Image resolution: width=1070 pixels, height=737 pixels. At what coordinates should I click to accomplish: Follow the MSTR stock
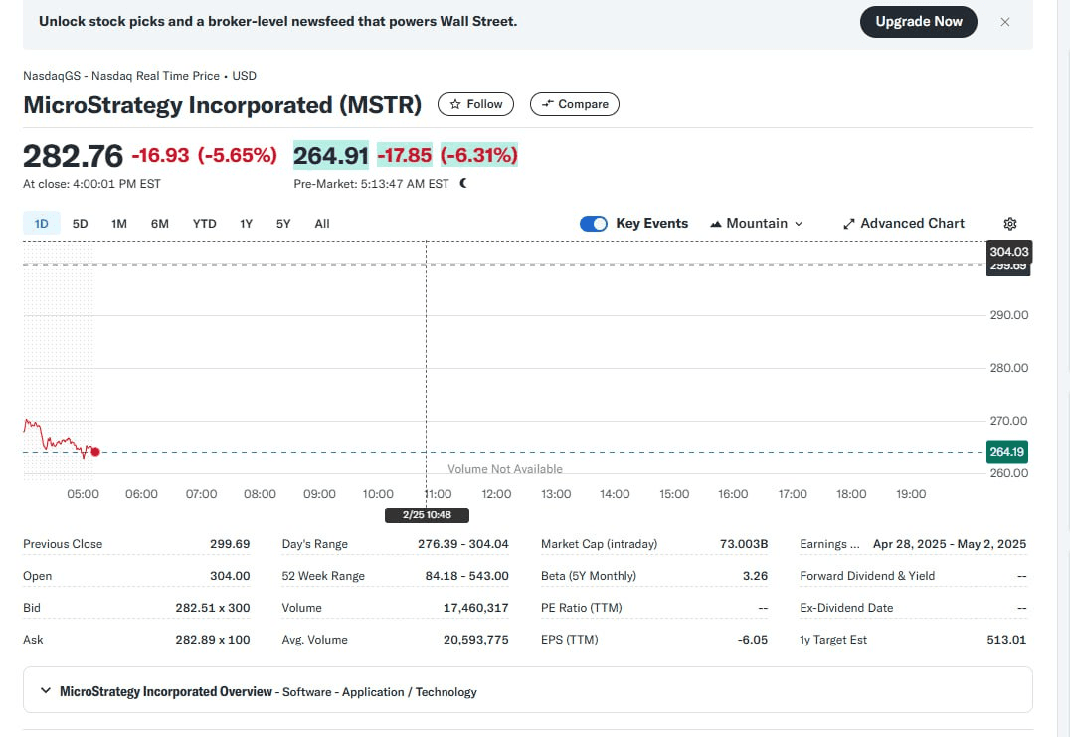click(x=475, y=104)
